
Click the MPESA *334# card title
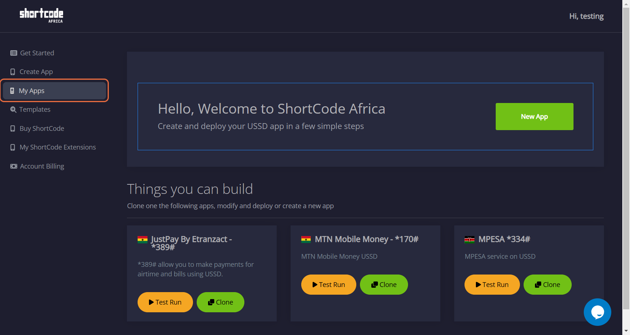click(504, 239)
